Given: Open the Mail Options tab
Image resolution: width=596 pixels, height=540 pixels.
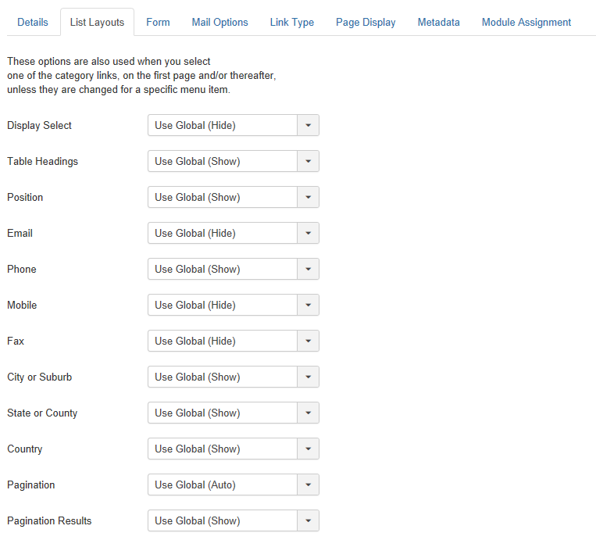Looking at the screenshot, I should point(219,22).
